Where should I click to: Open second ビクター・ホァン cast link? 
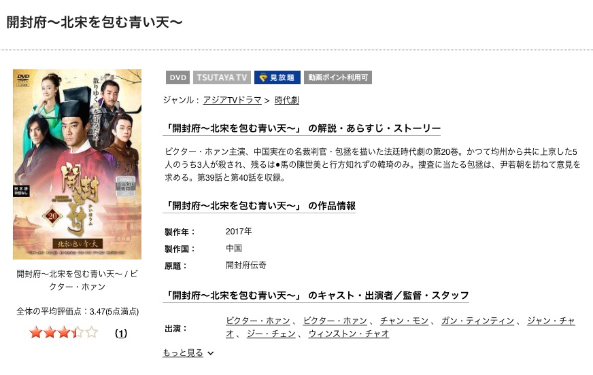coord(335,321)
